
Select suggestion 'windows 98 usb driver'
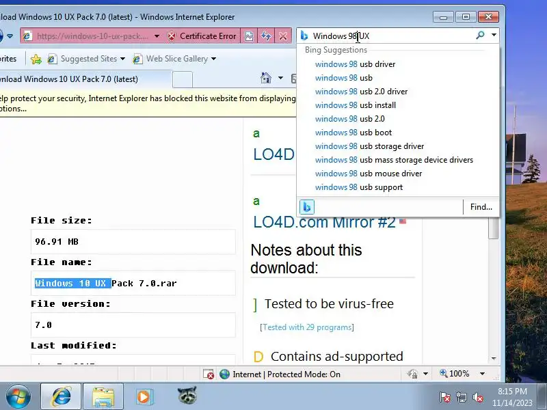pyautogui.click(x=355, y=64)
